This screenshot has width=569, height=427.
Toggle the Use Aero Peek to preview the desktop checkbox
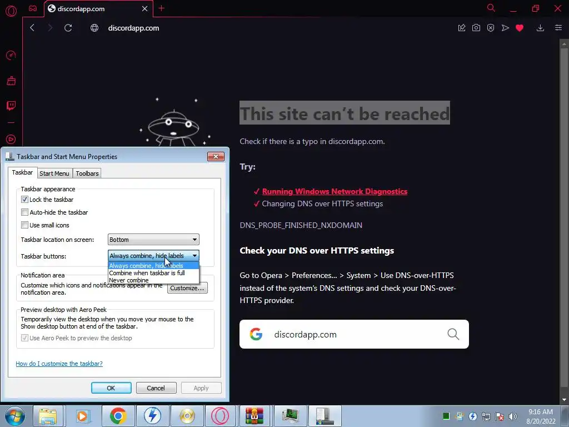24,337
